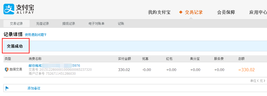Select the 记账 tab
This screenshot has height=96, width=267.
click(x=121, y=24)
